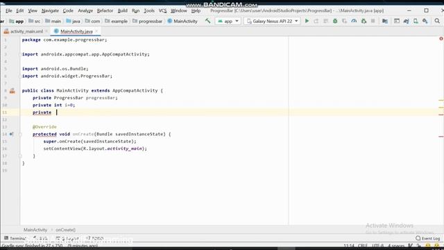The image size is (444, 250).
Task: Click Sync Project with Gradle Files icon
Action: click(406, 21)
